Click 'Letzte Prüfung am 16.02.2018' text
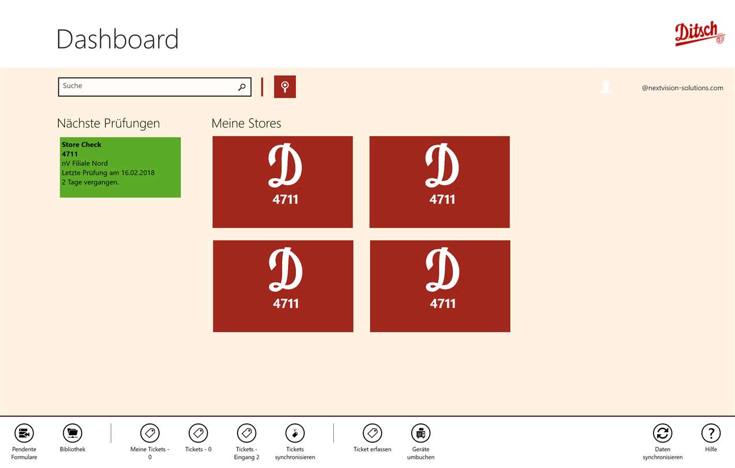The width and height of the screenshot is (735, 468). click(x=108, y=173)
